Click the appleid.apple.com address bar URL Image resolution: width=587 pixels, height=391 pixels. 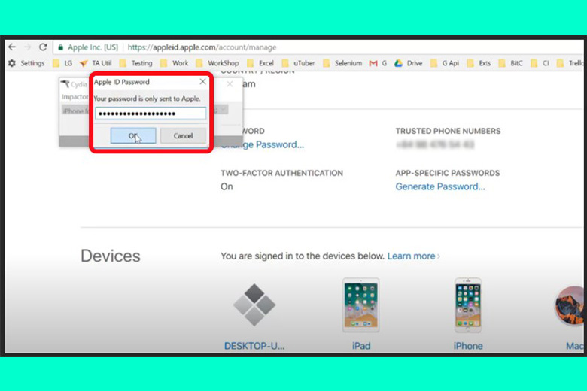[202, 47]
